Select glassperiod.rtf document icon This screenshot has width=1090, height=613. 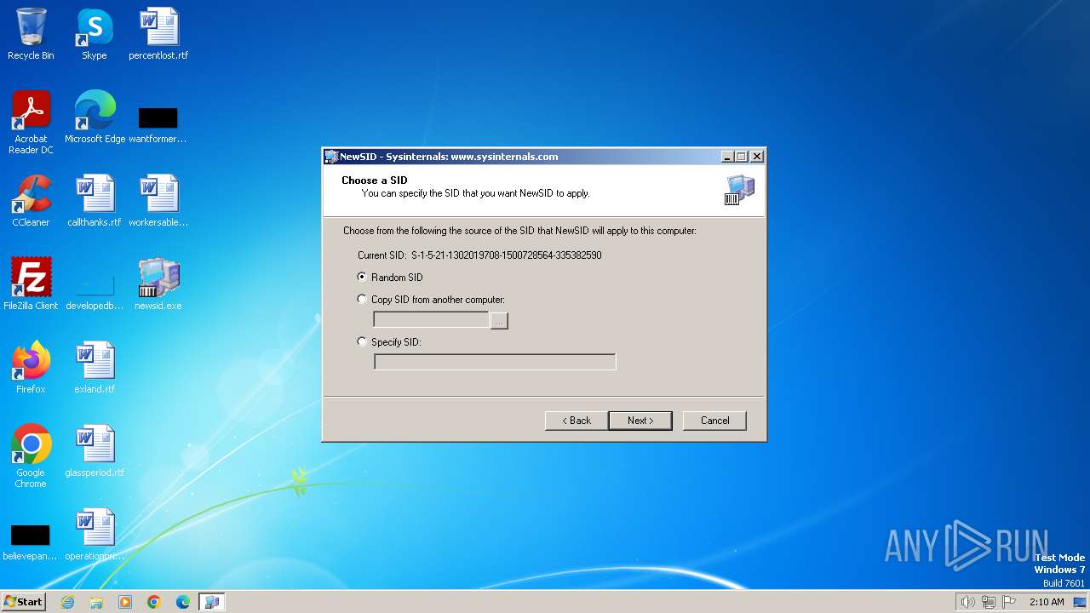coord(95,451)
